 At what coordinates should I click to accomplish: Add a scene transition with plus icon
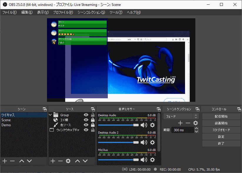(180, 123)
